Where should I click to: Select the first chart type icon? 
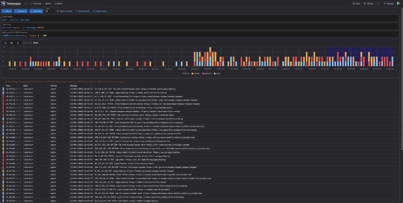click(6, 43)
